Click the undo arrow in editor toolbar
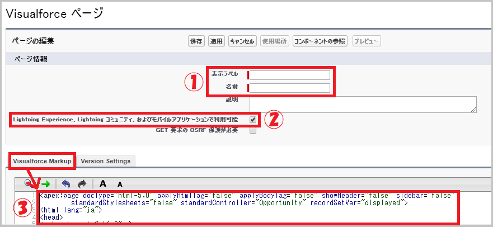 coord(65,183)
